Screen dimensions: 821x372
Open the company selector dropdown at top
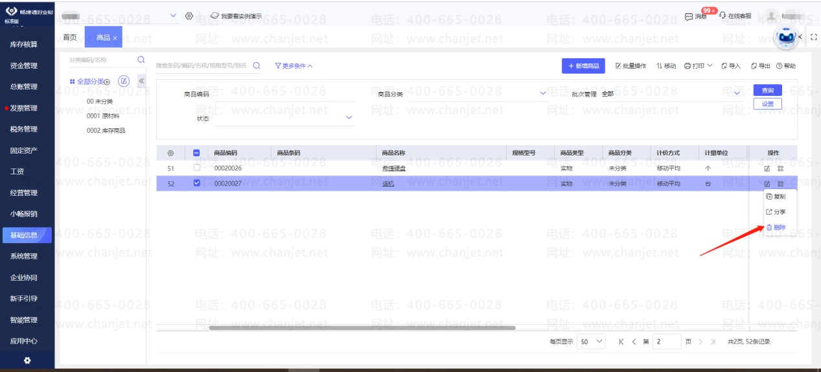click(173, 16)
